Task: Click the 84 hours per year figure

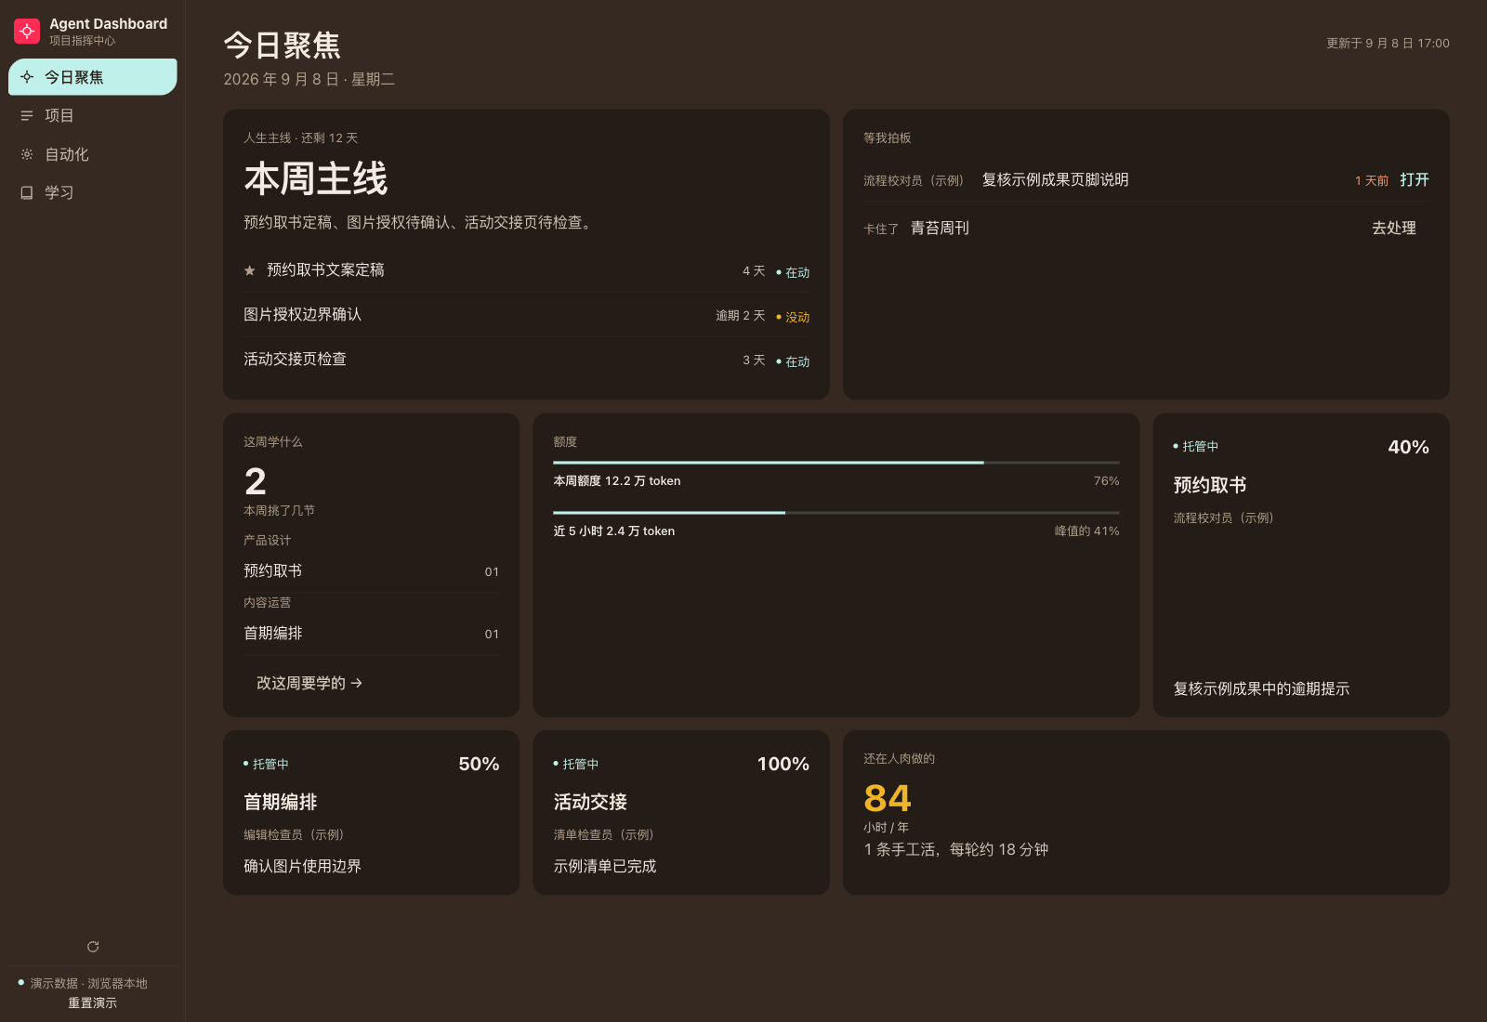Action: click(888, 798)
